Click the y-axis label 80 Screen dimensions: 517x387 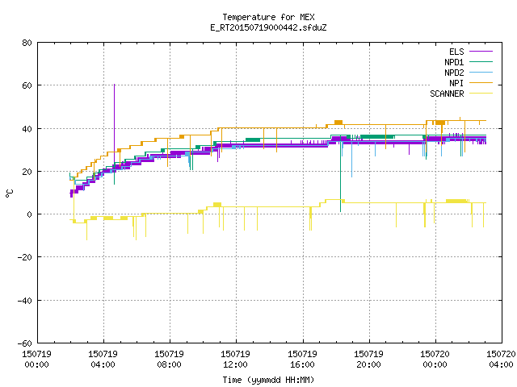pos(27,43)
